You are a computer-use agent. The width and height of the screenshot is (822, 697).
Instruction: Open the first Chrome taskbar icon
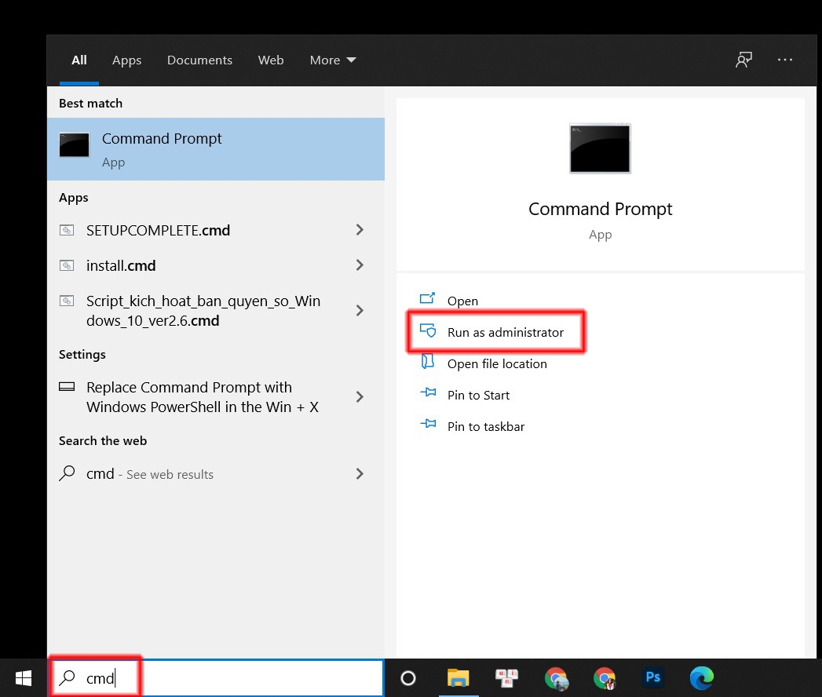click(556, 678)
